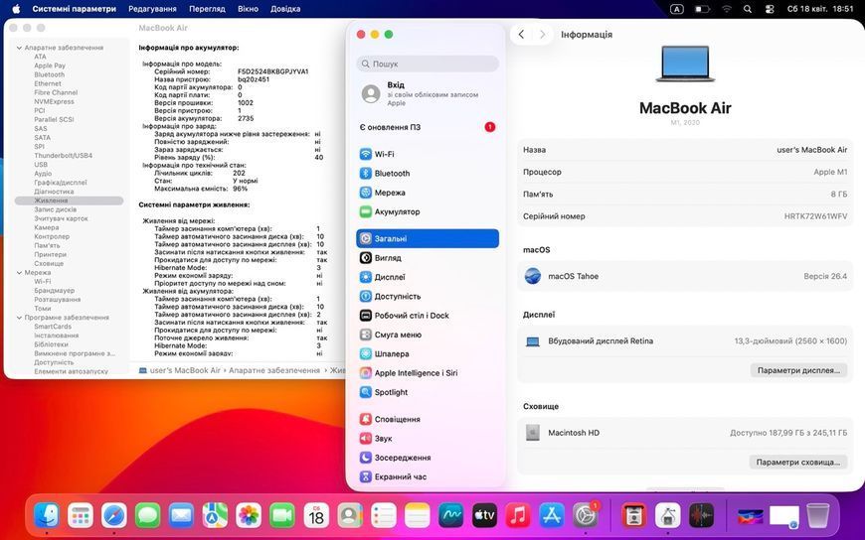The height and width of the screenshot is (540, 865).
Task: Select SmartCards in System Information tree
Action: [x=53, y=327]
